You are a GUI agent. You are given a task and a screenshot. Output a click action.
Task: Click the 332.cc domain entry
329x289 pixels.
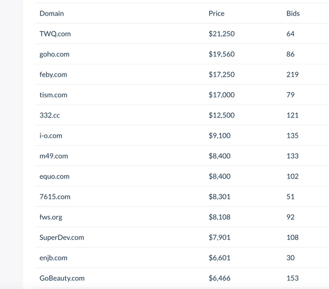pyautogui.click(x=50, y=115)
